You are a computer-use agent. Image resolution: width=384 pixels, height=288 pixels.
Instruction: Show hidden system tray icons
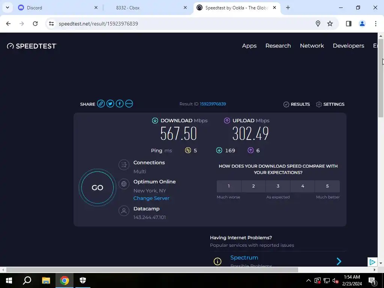point(309,280)
